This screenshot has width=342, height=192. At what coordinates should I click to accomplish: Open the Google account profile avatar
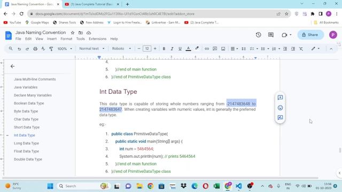point(333,35)
